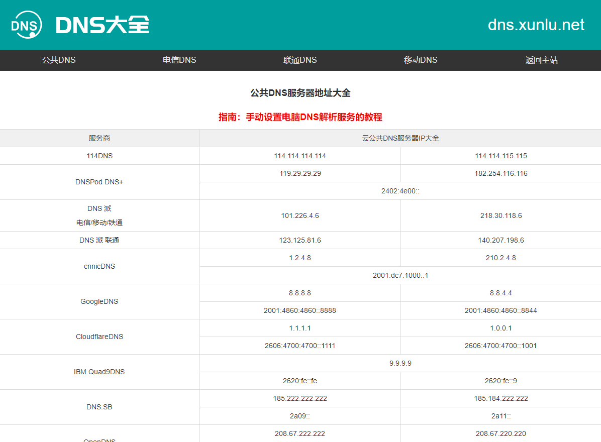Select the 8.8.8.8 address cell
The width and height of the screenshot is (601, 442).
tap(300, 293)
